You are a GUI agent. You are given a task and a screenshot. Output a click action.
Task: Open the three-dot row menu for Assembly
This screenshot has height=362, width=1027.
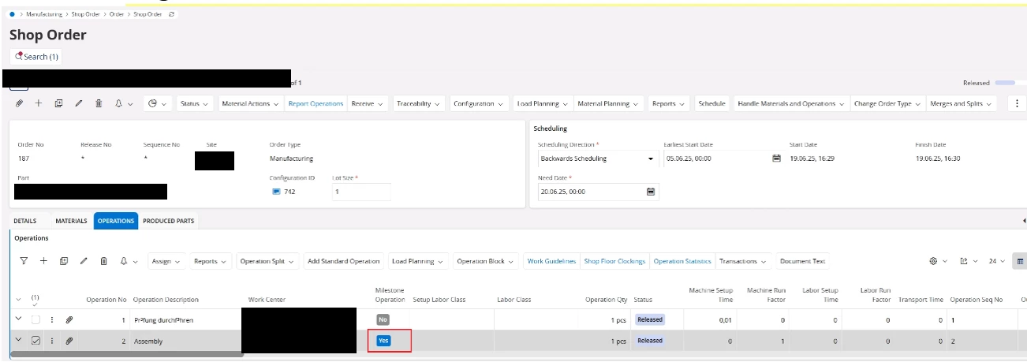tap(53, 341)
